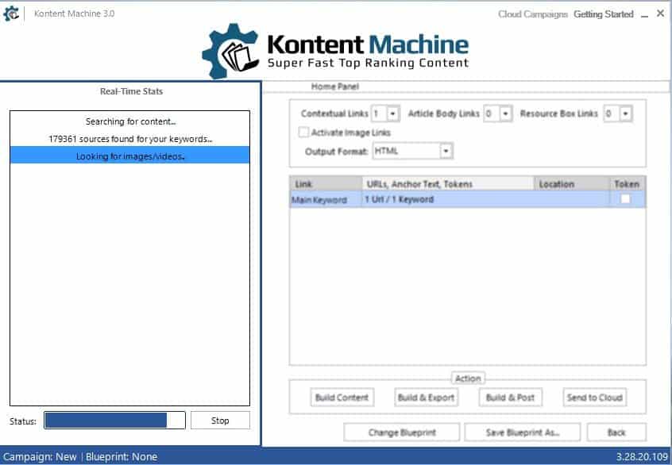Close the Kontent Machine window
This screenshot has width=672, height=465.
[660, 14]
